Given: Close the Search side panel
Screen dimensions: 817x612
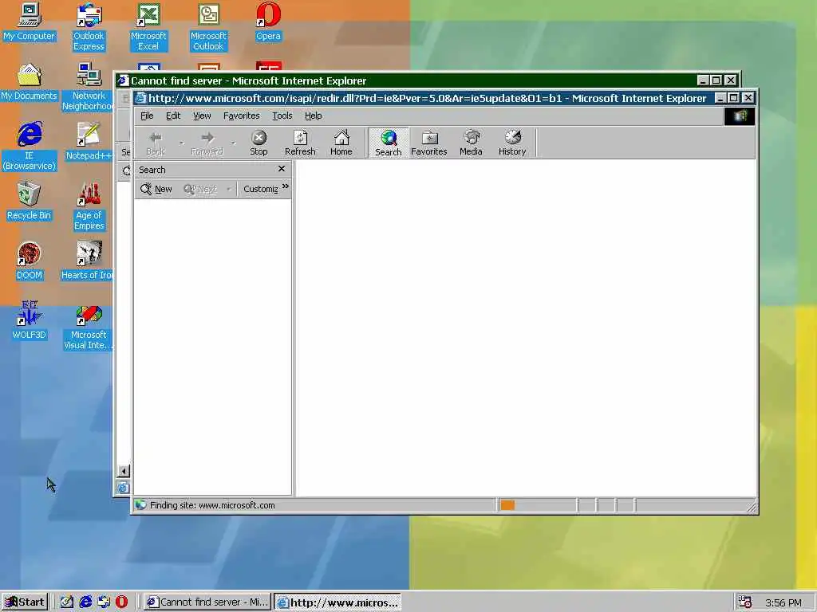Looking at the screenshot, I should tap(282, 169).
